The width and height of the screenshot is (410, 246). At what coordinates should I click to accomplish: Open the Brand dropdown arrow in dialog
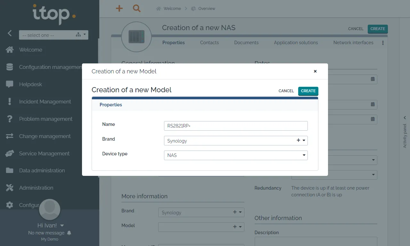[x=304, y=140]
